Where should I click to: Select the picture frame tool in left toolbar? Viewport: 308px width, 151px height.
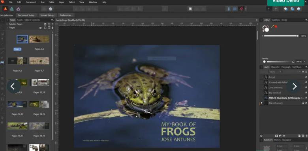point(2,63)
